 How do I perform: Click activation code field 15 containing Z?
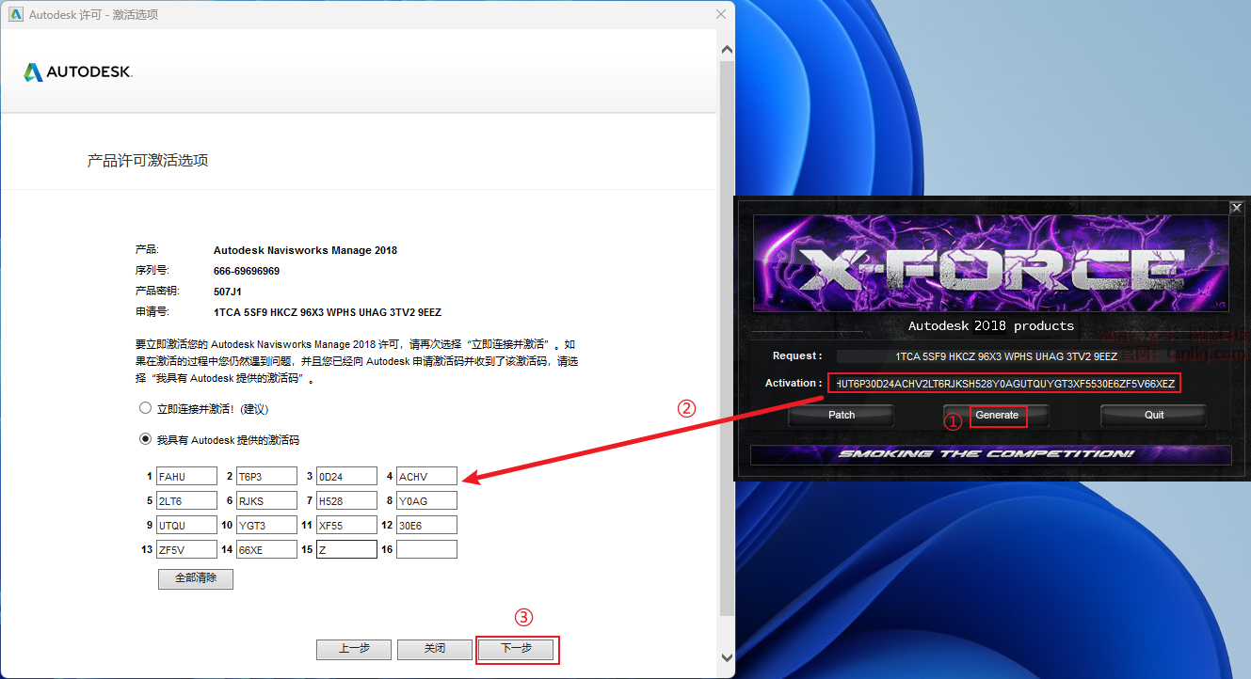point(346,549)
